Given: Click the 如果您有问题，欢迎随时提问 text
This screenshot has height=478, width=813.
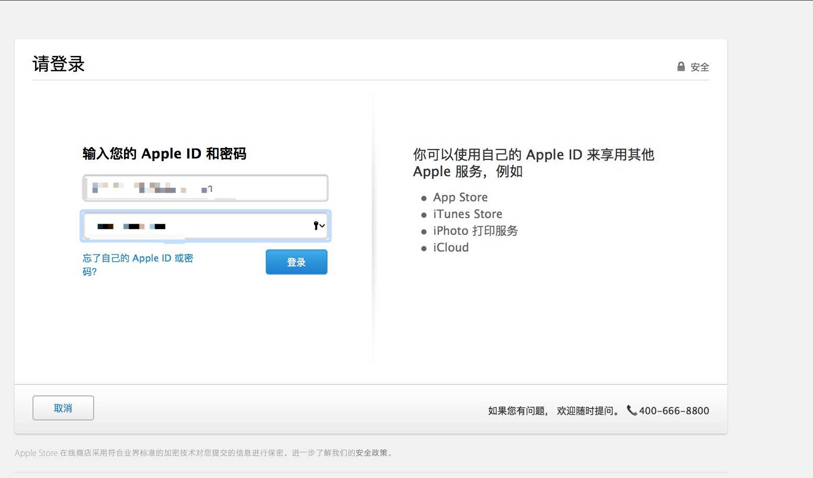Looking at the screenshot, I should [x=555, y=411].
